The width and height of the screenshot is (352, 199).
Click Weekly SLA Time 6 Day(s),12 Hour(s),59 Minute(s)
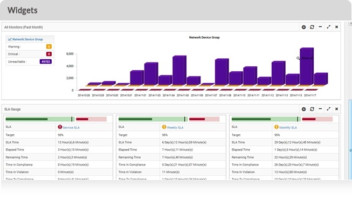click(184, 142)
